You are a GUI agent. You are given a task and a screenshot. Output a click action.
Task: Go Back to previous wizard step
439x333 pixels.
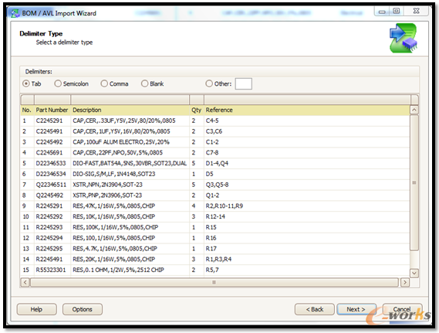coord(315,309)
